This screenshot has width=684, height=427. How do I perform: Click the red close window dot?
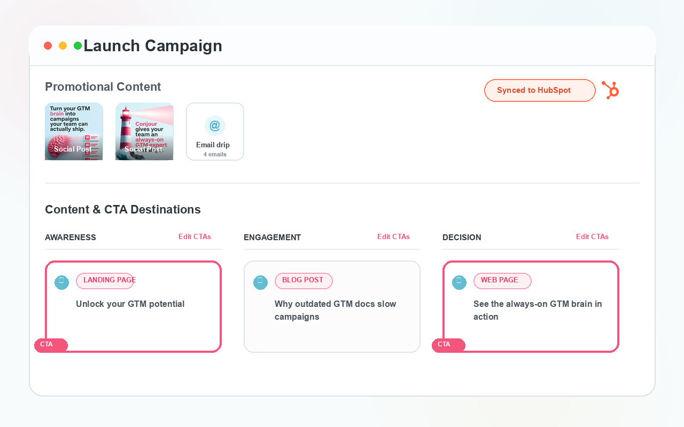click(x=48, y=46)
